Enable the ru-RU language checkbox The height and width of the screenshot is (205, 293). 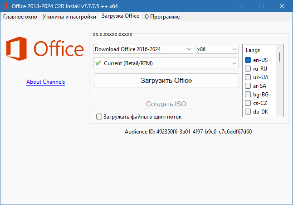248,69
